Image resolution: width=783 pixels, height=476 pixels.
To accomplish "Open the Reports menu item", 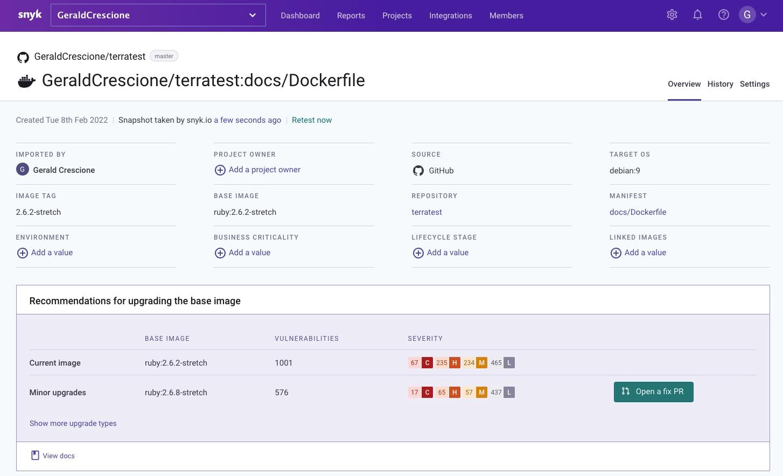I will click(351, 16).
